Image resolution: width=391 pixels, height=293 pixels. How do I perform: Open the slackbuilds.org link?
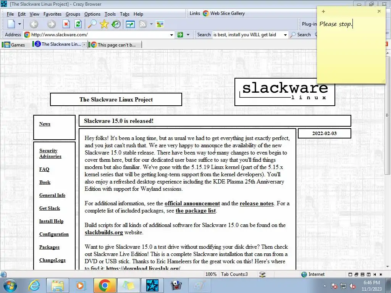coord(104,232)
